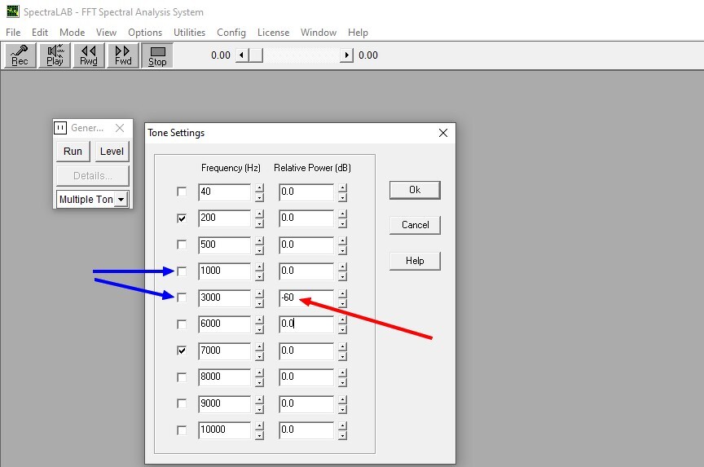Increase the 40 Hz frequency with up spinner
The height and width of the screenshot is (467, 704).
tap(259, 187)
